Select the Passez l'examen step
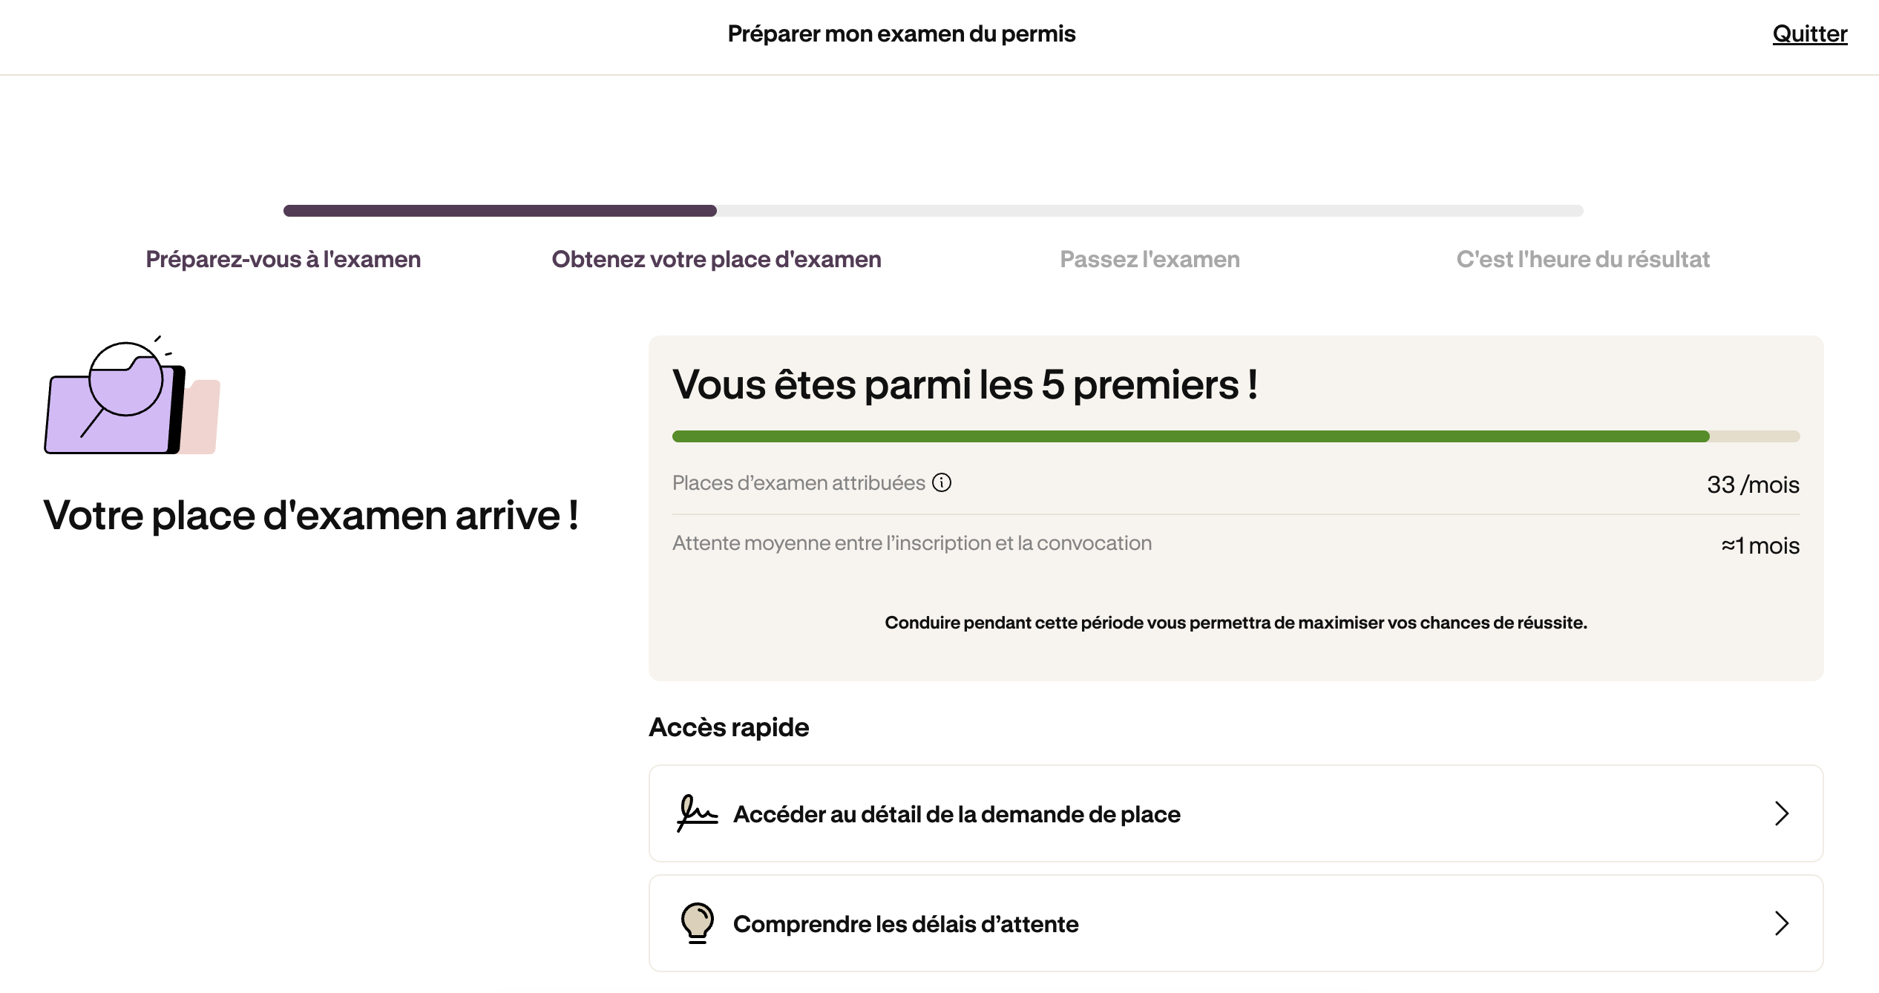The image size is (1879, 993). [1150, 259]
